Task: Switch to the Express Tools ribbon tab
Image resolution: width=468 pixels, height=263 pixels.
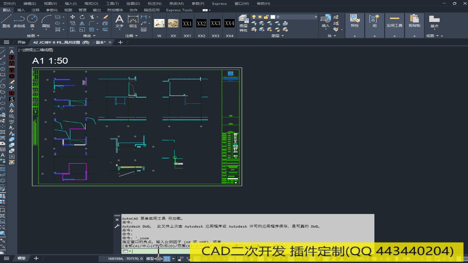Action: pos(179,10)
